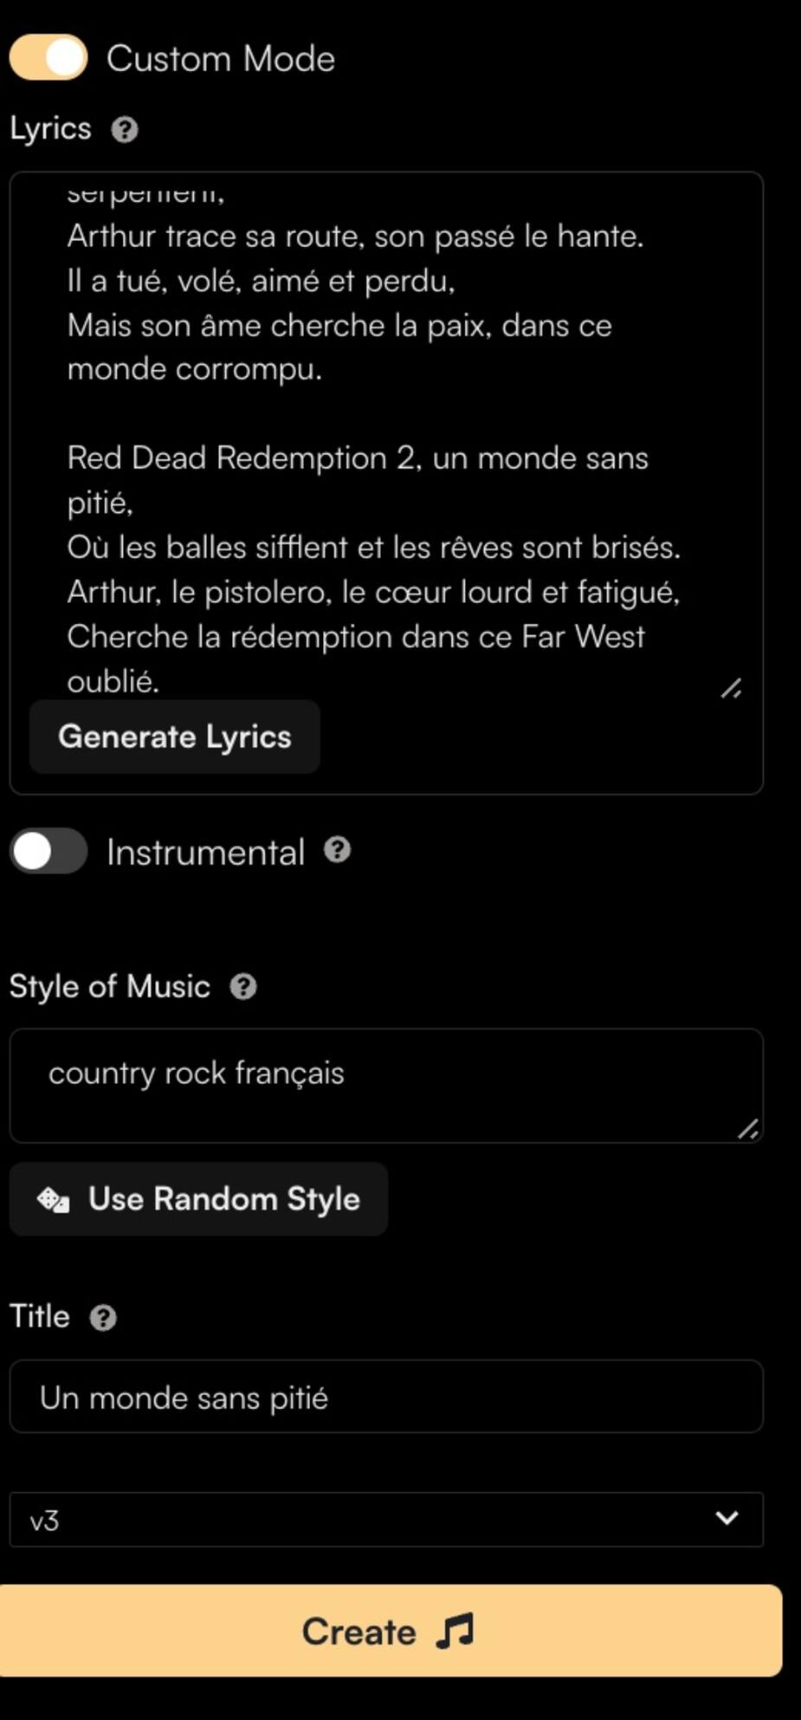The width and height of the screenshot is (801, 1720).
Task: Click the help icon next to Lyrics
Action: coord(125,130)
